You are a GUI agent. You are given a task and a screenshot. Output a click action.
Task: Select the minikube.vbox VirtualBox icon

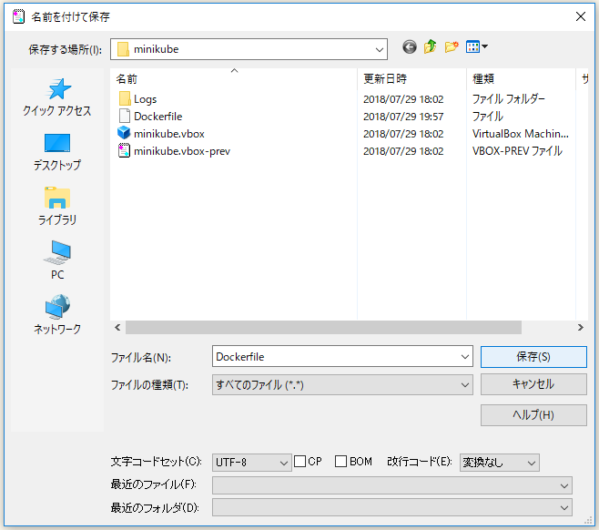(124, 133)
